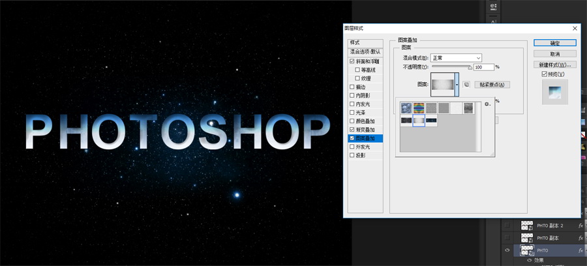Click the fx icon on PHTO 副本 layer
Screen dimensions: 587x266
pos(580,238)
